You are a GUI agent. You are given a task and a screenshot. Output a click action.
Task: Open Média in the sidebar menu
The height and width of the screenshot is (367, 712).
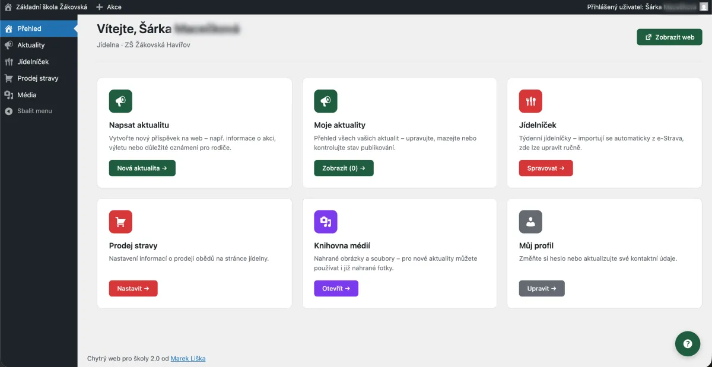pyautogui.click(x=27, y=95)
